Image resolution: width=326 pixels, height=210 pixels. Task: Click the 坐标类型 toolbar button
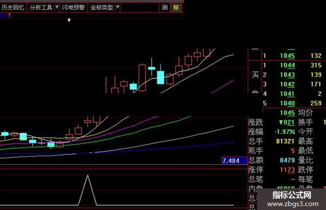click(102, 8)
